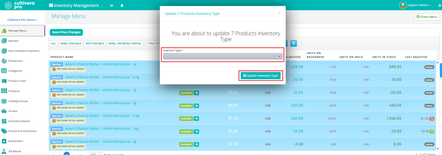Filter by AVAIL. FOR SALE
Image resolution: width=442 pixels, height=155 pixels.
[71, 43]
